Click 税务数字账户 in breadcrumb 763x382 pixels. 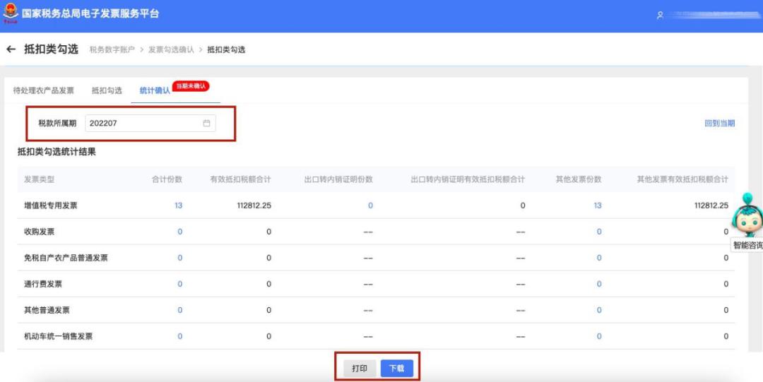pyautogui.click(x=113, y=50)
